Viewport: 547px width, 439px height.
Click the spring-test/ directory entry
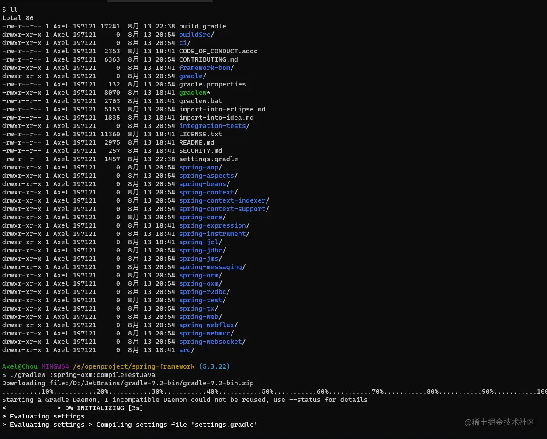coord(202,300)
